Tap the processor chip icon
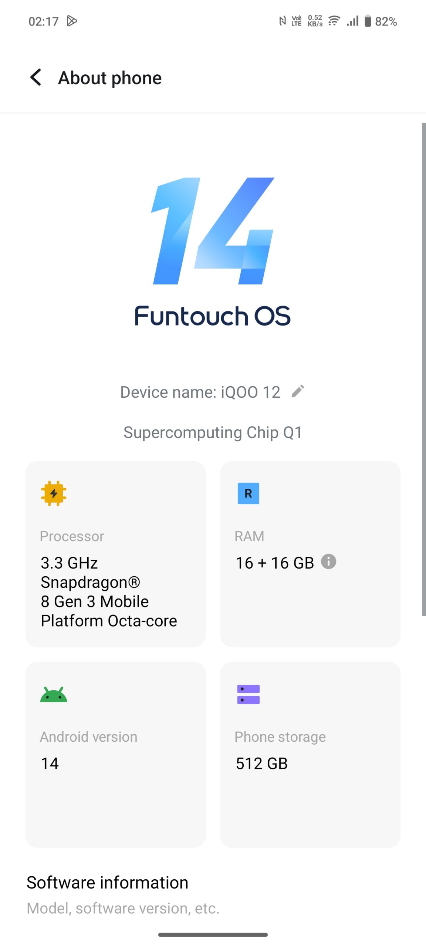 pos(54,493)
